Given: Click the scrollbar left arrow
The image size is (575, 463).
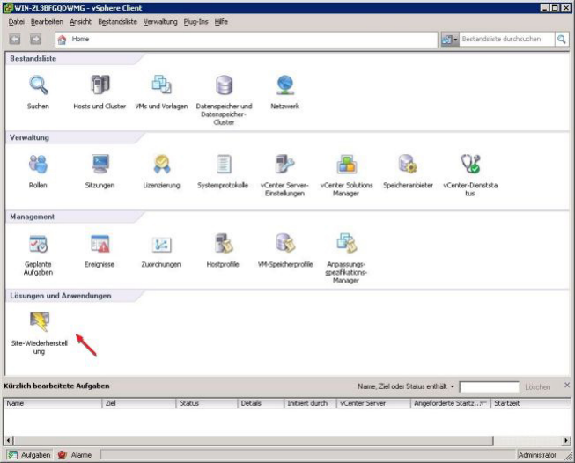Looking at the screenshot, I should coord(8,440).
